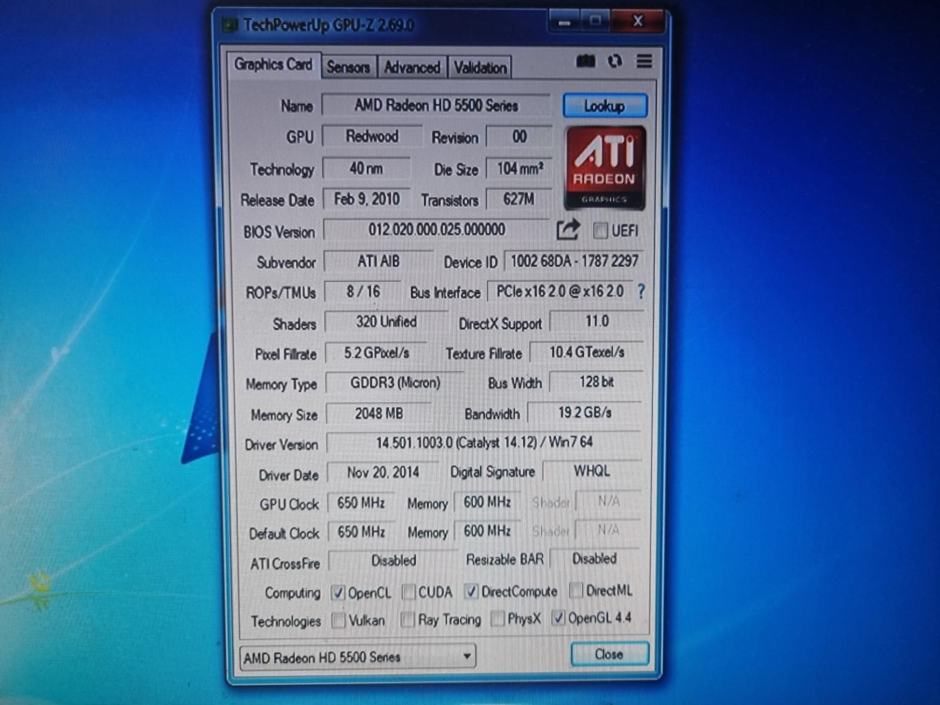The height and width of the screenshot is (705, 940).
Task: Toggle the CUDA checkbox
Action: click(408, 592)
